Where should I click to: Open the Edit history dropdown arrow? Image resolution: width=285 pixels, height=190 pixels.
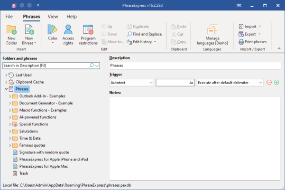coord(155,42)
